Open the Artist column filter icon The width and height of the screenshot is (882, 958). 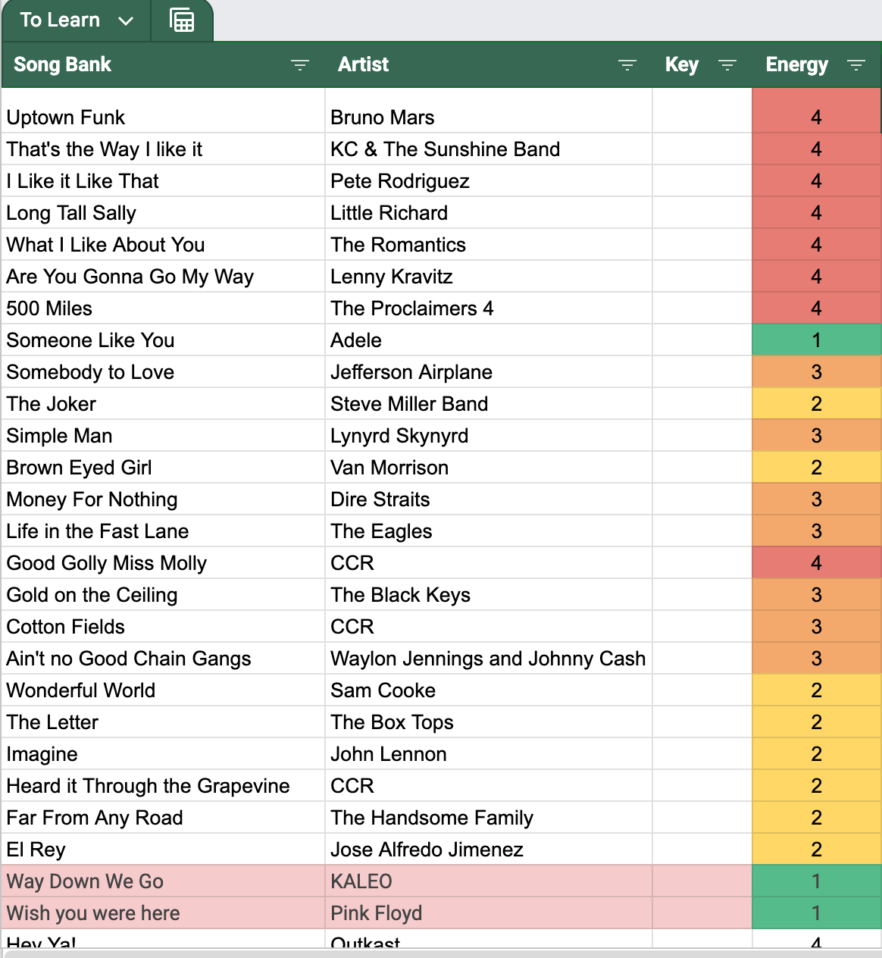[x=627, y=65]
